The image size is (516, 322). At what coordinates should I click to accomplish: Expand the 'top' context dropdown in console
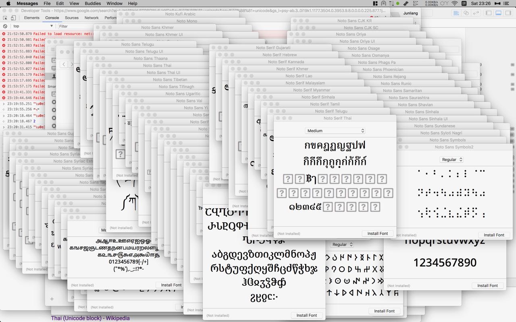[33, 26]
